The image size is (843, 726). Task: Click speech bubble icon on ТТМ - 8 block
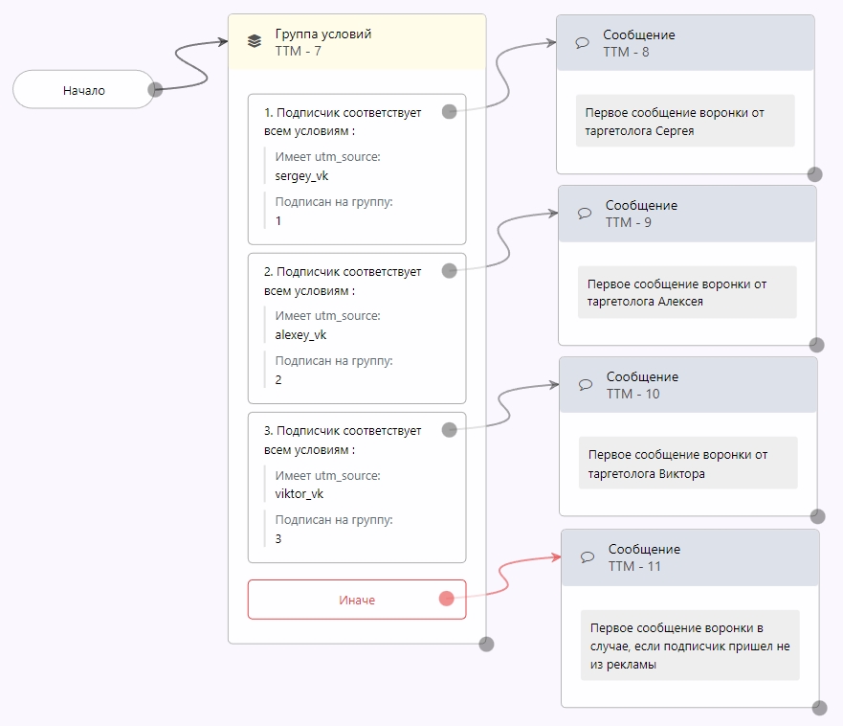point(582,42)
